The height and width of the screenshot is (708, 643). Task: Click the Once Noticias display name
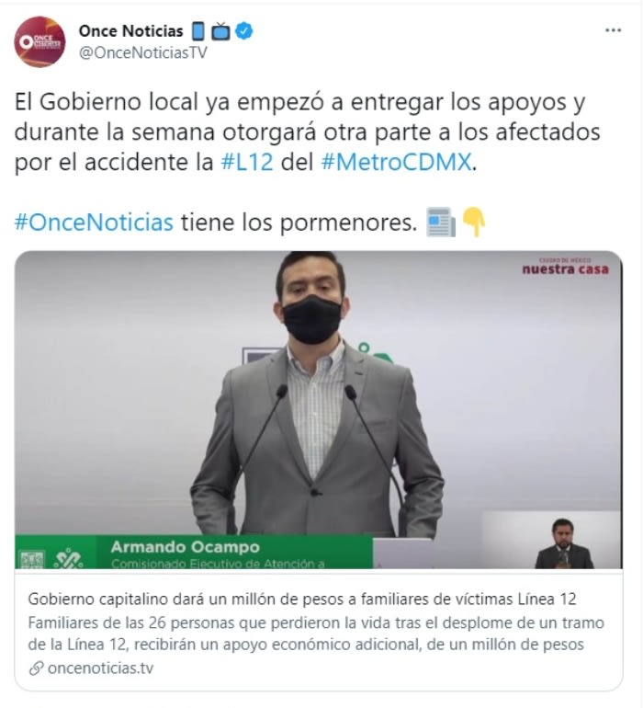pos(130,31)
